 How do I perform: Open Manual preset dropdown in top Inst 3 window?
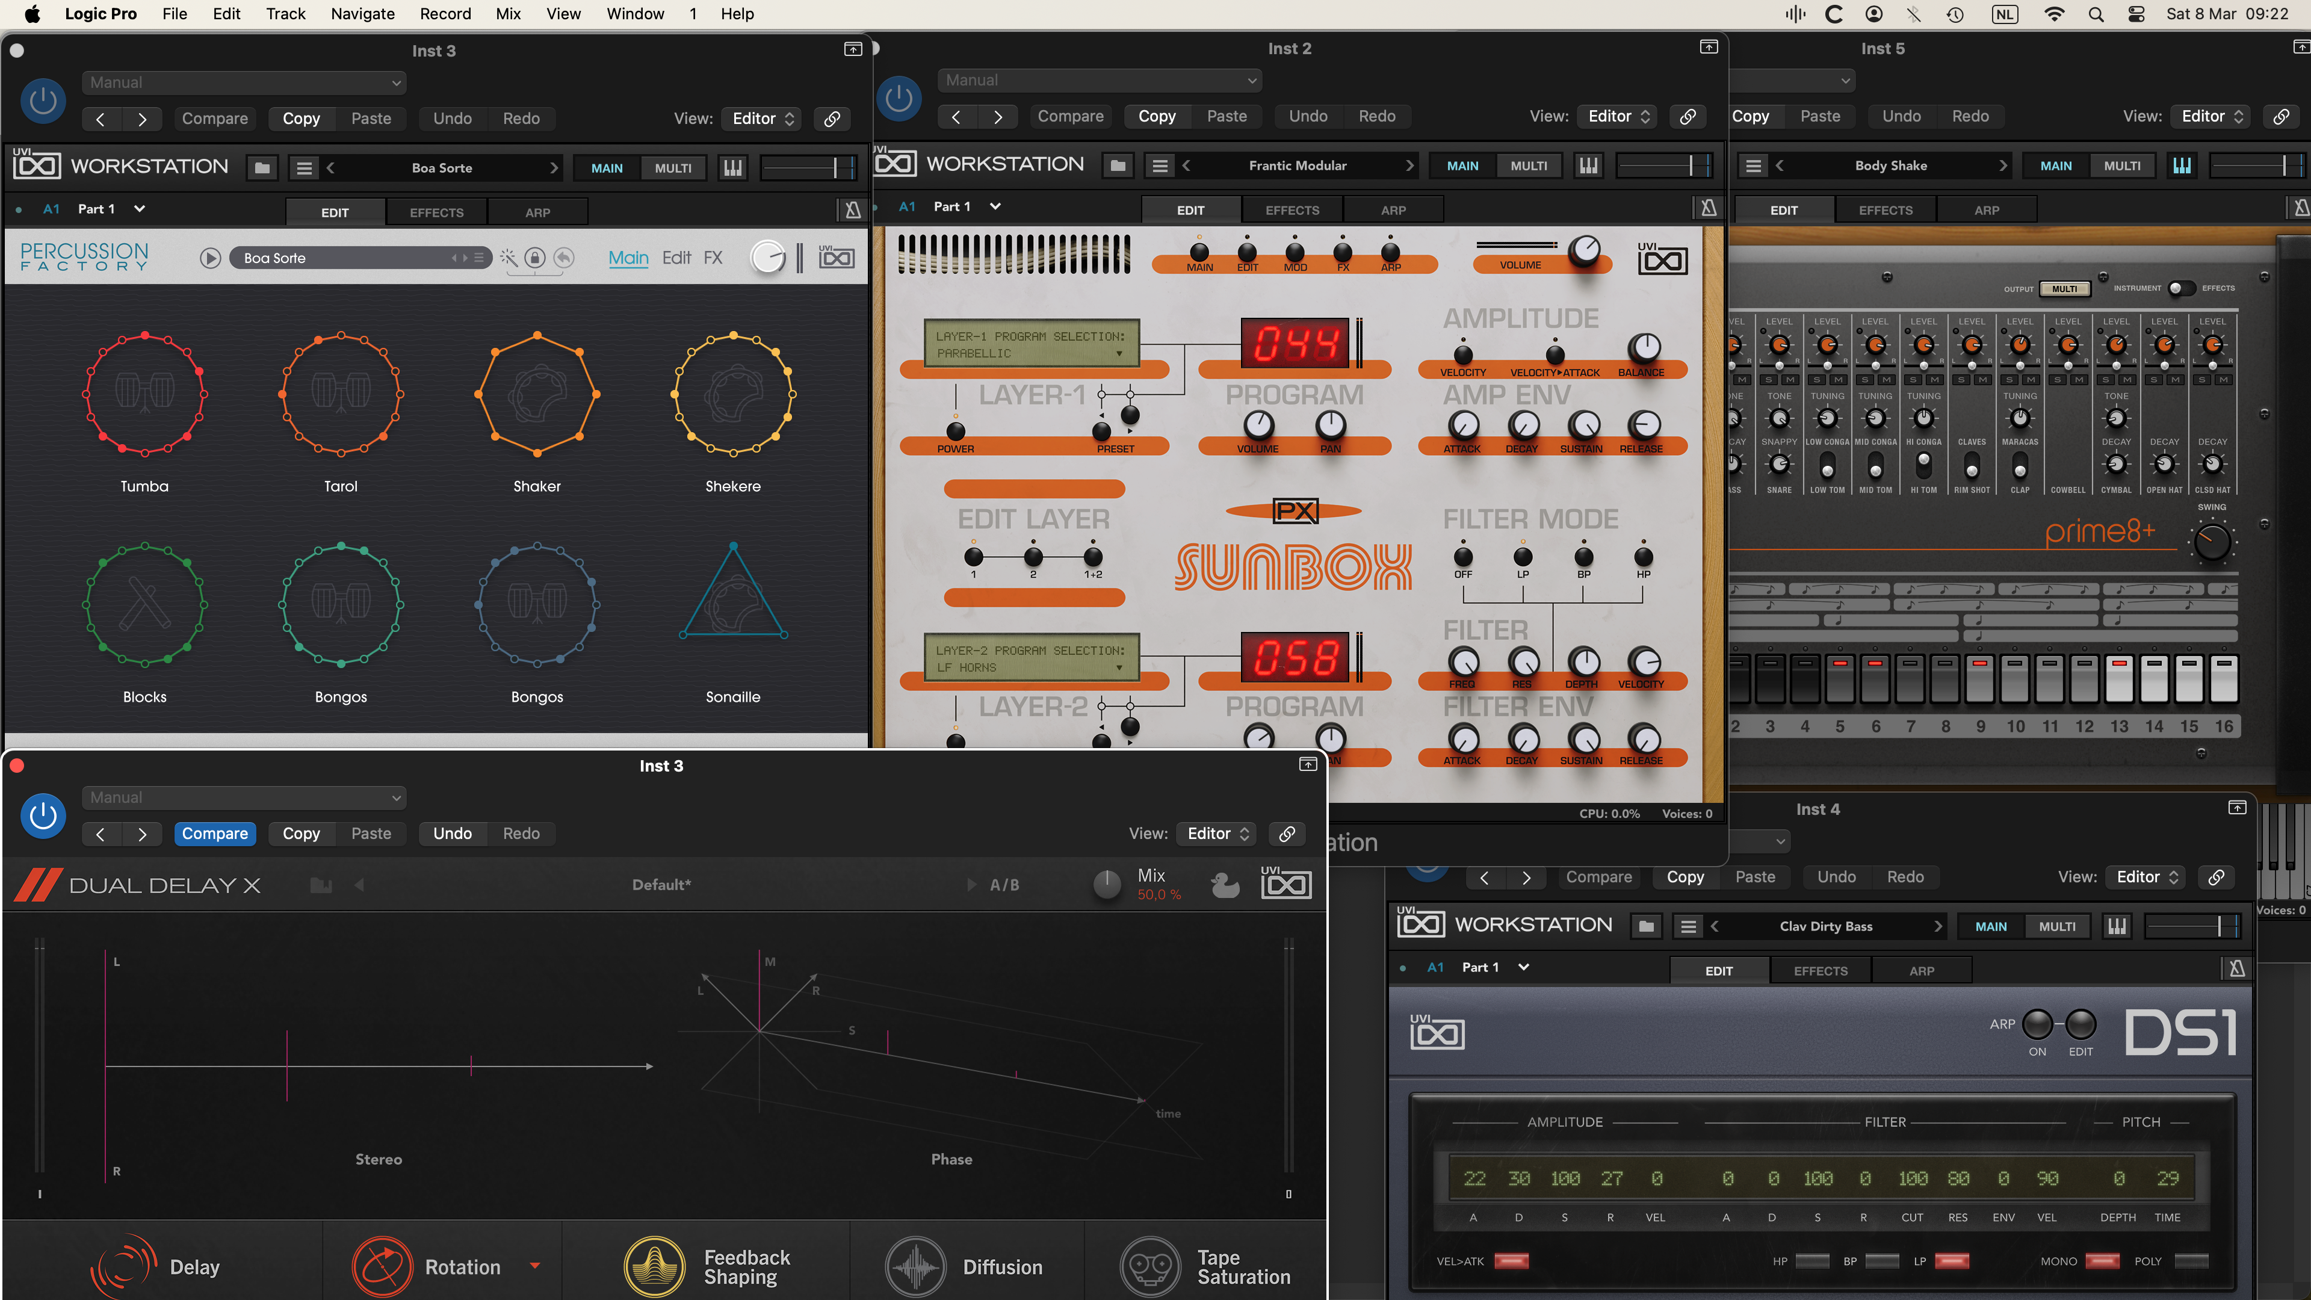click(244, 82)
